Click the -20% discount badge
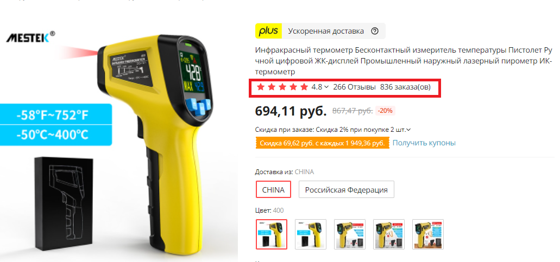560x262 pixels. pyautogui.click(x=385, y=111)
